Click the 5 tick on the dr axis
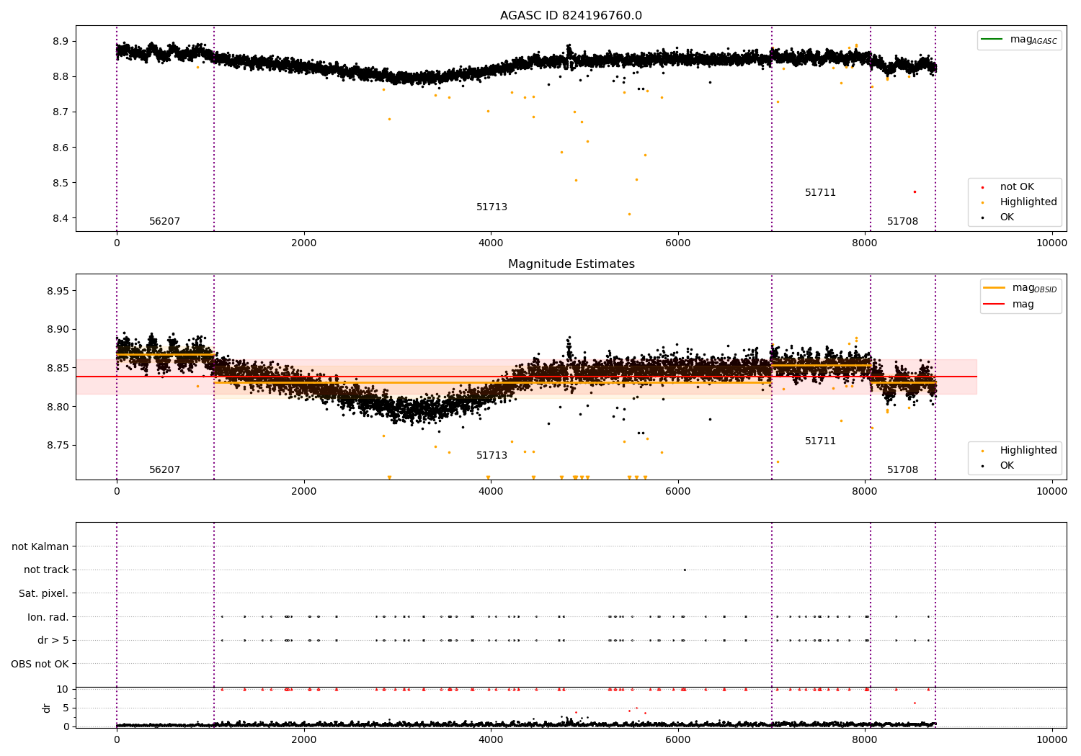The height and width of the screenshot is (756, 1081). [66, 708]
